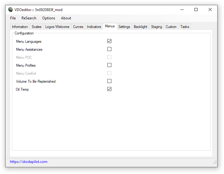224x174 pixels.
Task: Tick the Menu Profiles checkbox
Action: (x=109, y=65)
